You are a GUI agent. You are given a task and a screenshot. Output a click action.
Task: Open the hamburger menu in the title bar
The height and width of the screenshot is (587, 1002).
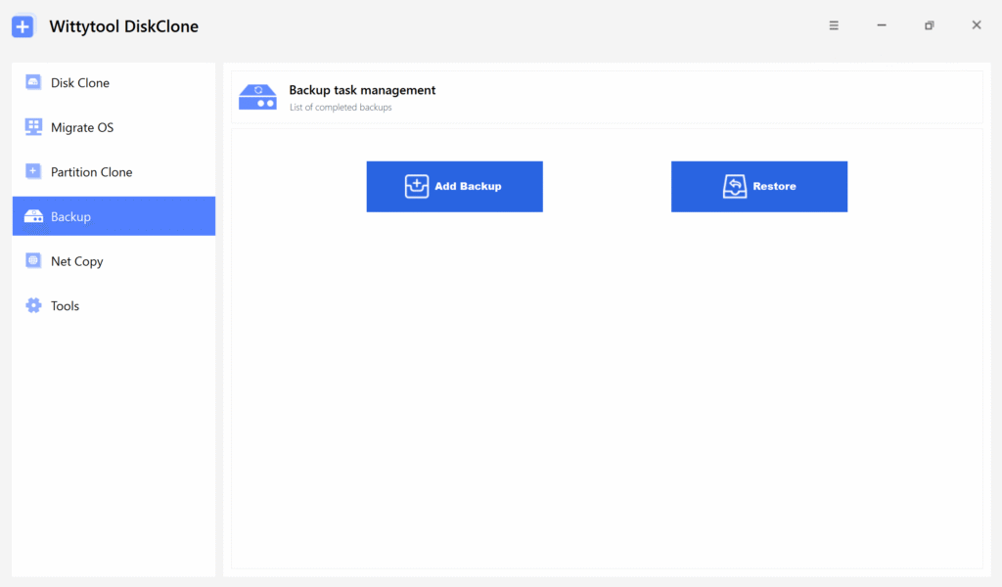pyautogui.click(x=834, y=25)
